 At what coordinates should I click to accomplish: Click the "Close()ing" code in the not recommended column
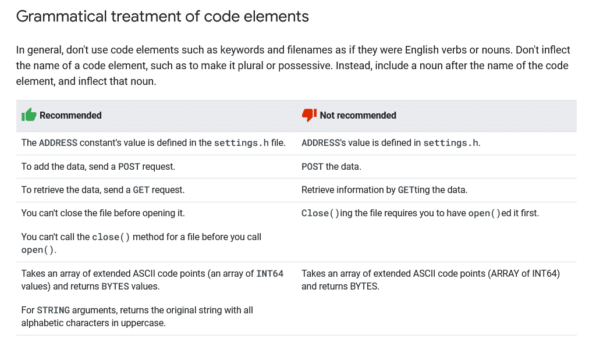point(320,213)
